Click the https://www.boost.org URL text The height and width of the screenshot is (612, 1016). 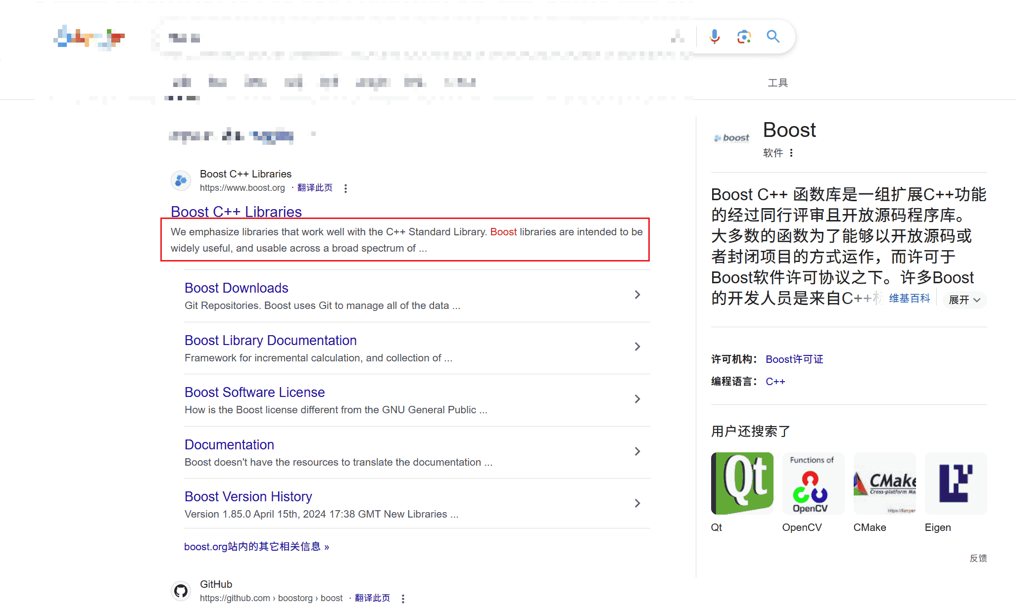242,188
